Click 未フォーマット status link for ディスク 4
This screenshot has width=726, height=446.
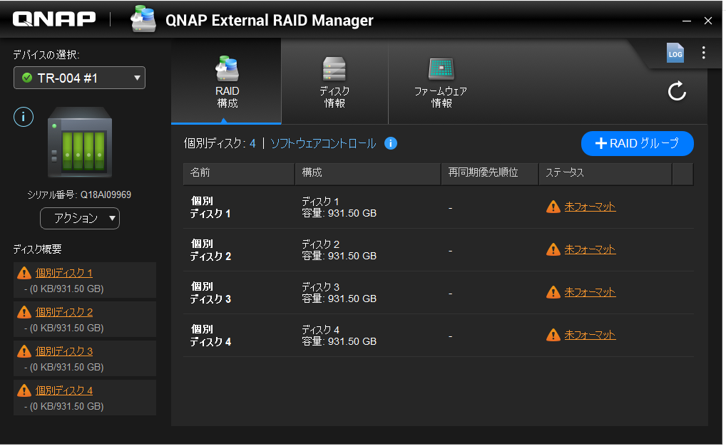(x=590, y=335)
